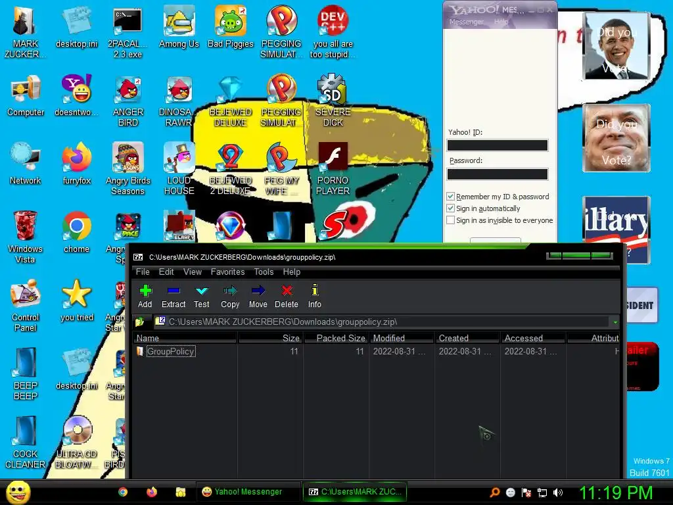Open the ANGER BIRD desktop icon
Screen dimensions: 673x505
pos(128,100)
